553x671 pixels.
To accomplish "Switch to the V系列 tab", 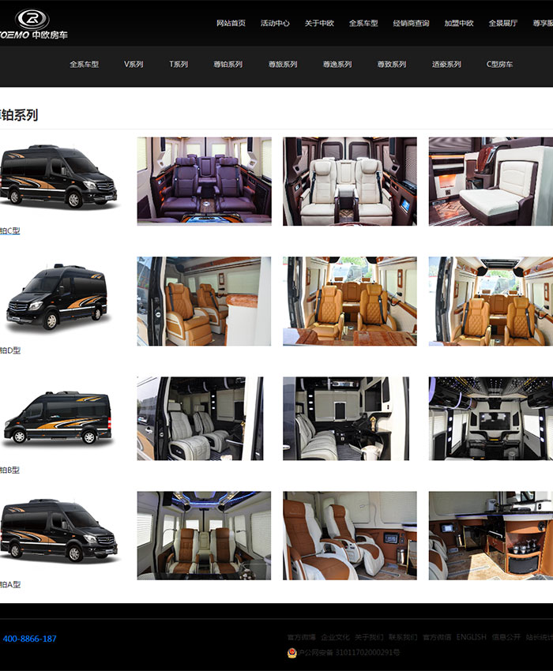I will coord(134,65).
